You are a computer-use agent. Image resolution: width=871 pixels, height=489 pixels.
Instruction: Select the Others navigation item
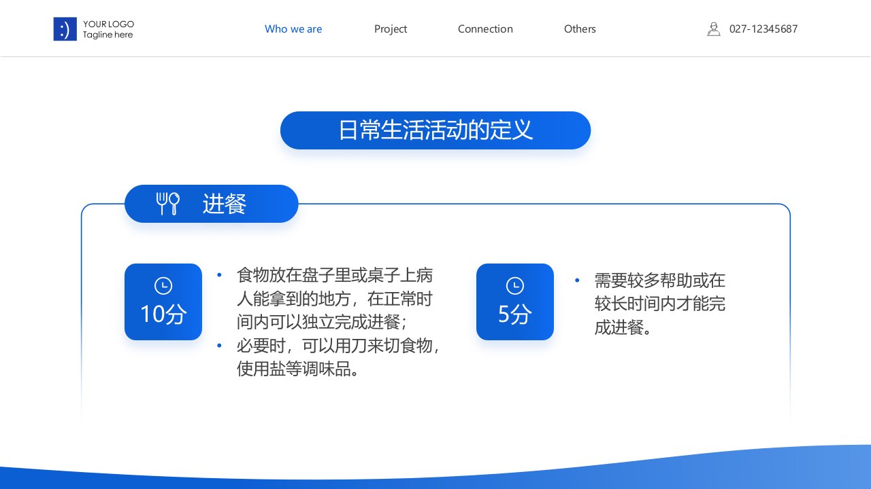[x=580, y=29]
